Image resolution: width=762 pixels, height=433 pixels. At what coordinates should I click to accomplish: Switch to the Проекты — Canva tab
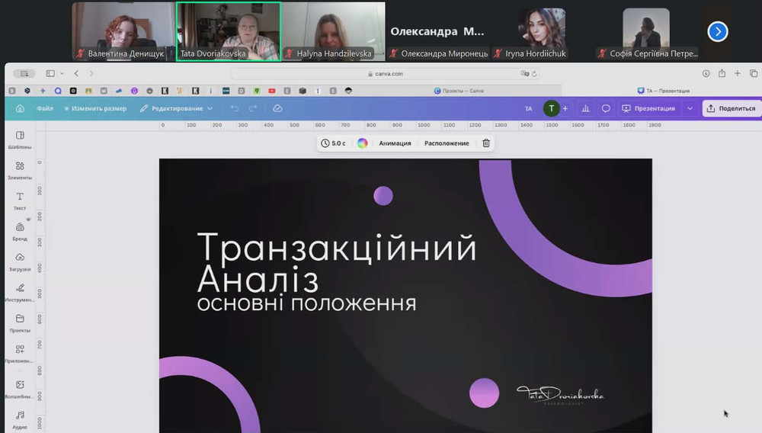(x=459, y=91)
